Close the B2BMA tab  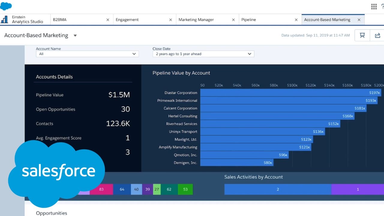(x=108, y=20)
